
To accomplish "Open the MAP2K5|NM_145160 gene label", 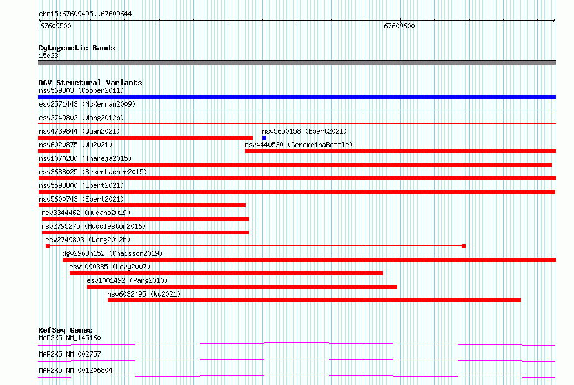I will point(70,338).
